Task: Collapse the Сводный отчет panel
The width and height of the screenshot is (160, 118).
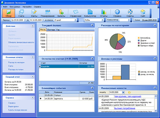Action: [33, 77]
